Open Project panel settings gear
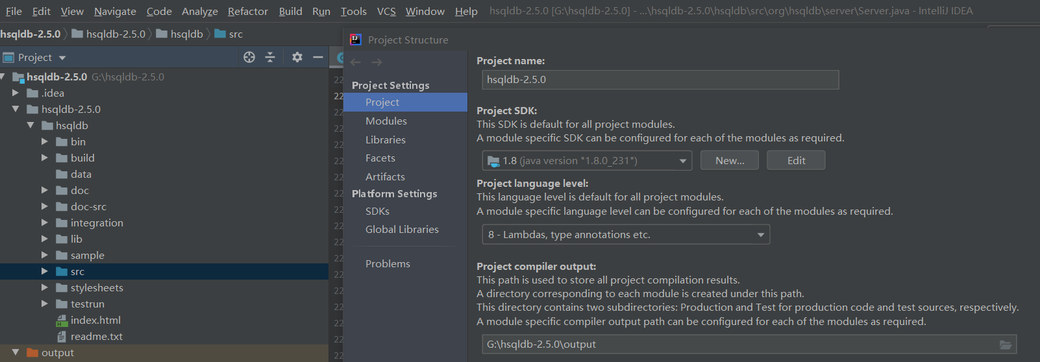1040x362 pixels. 297,57
